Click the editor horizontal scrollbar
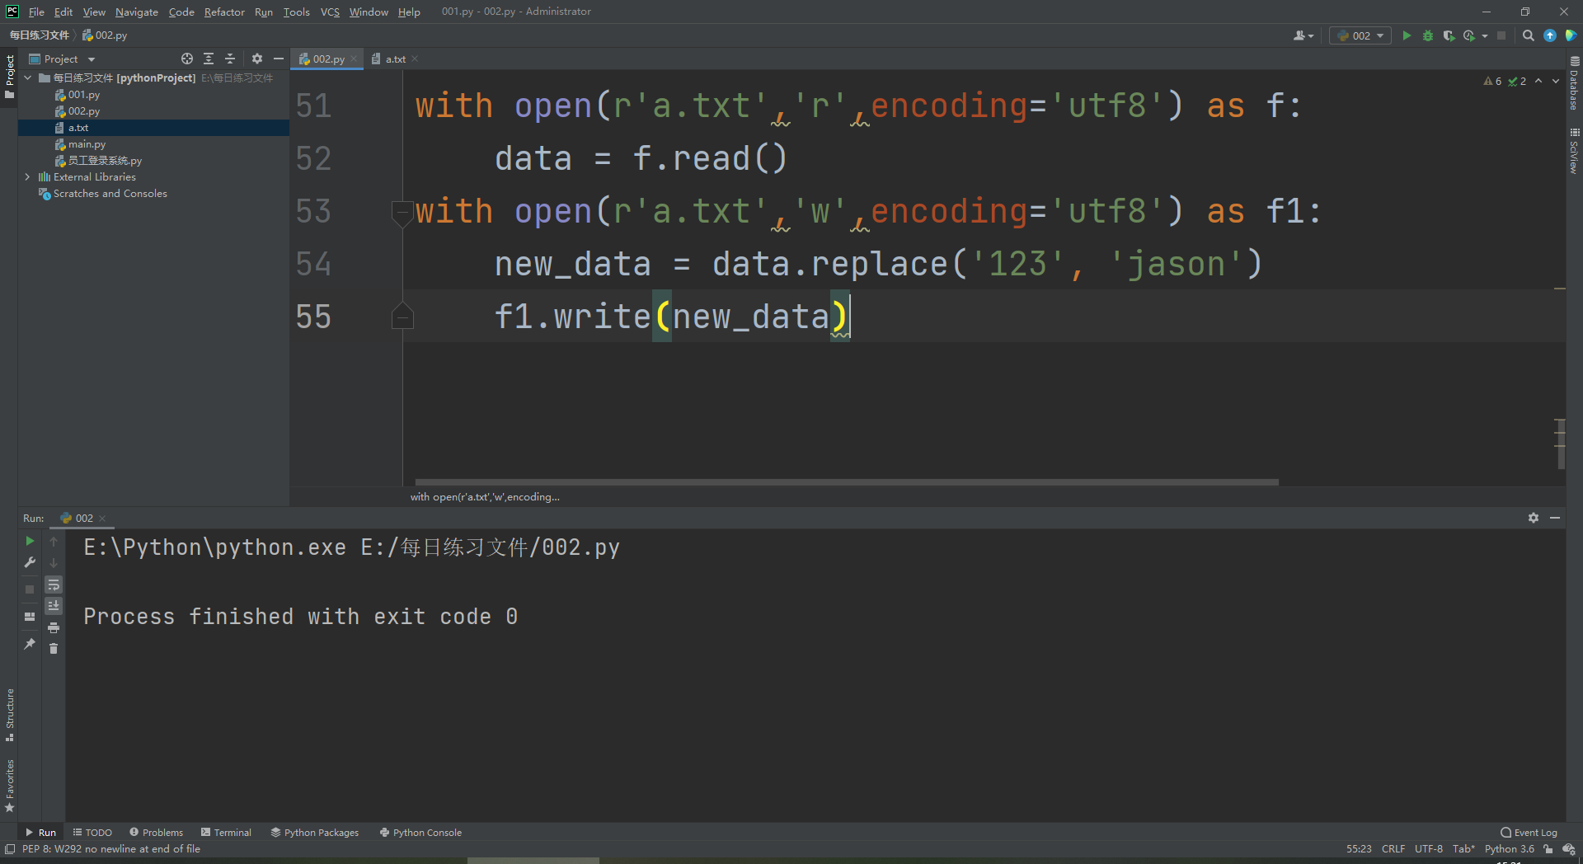 [847, 482]
